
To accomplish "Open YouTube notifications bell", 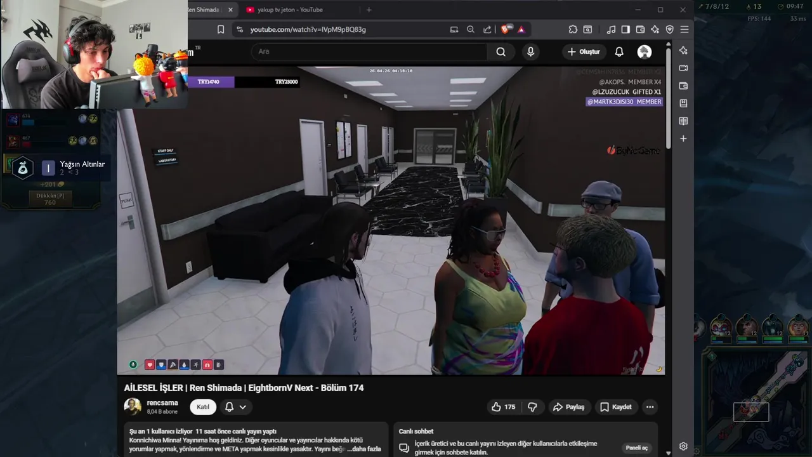I will [619, 52].
